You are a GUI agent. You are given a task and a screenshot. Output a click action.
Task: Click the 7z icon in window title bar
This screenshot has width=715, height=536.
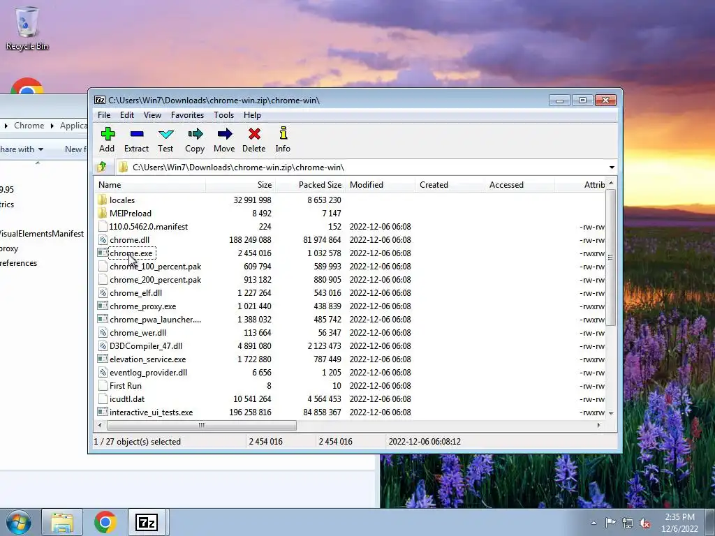(x=100, y=100)
